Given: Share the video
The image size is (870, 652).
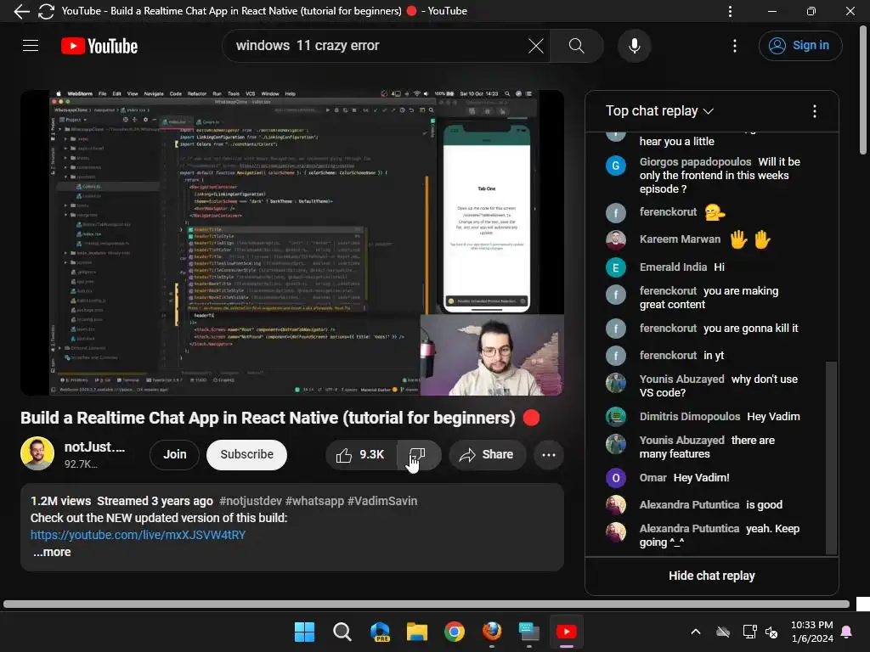Looking at the screenshot, I should pos(487,455).
